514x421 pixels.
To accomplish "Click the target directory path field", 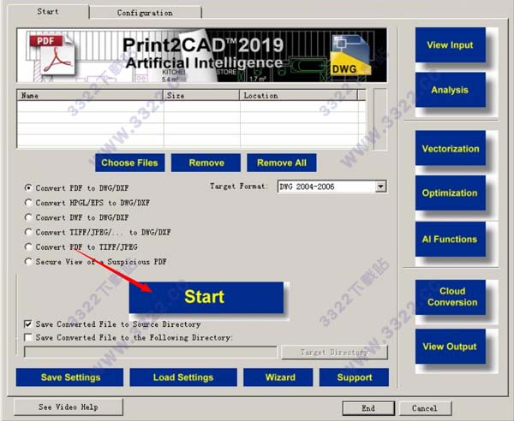I will 151,353.
